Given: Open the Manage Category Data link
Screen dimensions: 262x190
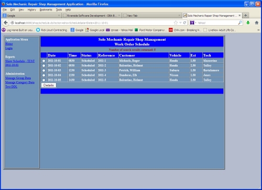Looking at the screenshot, I should (x=20, y=82).
